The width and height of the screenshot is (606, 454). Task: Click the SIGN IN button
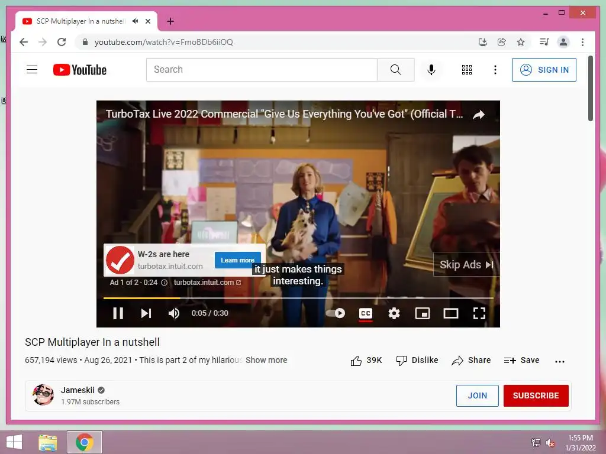(544, 70)
